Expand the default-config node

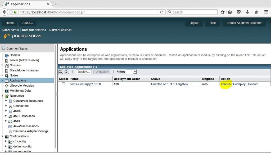pyautogui.click(x=6, y=146)
